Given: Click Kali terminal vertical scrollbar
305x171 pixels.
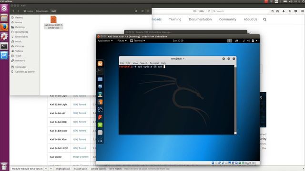Looking at the screenshot, I should click(x=235, y=100).
